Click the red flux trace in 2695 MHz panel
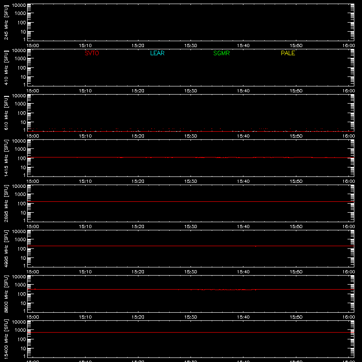 pos(191,201)
